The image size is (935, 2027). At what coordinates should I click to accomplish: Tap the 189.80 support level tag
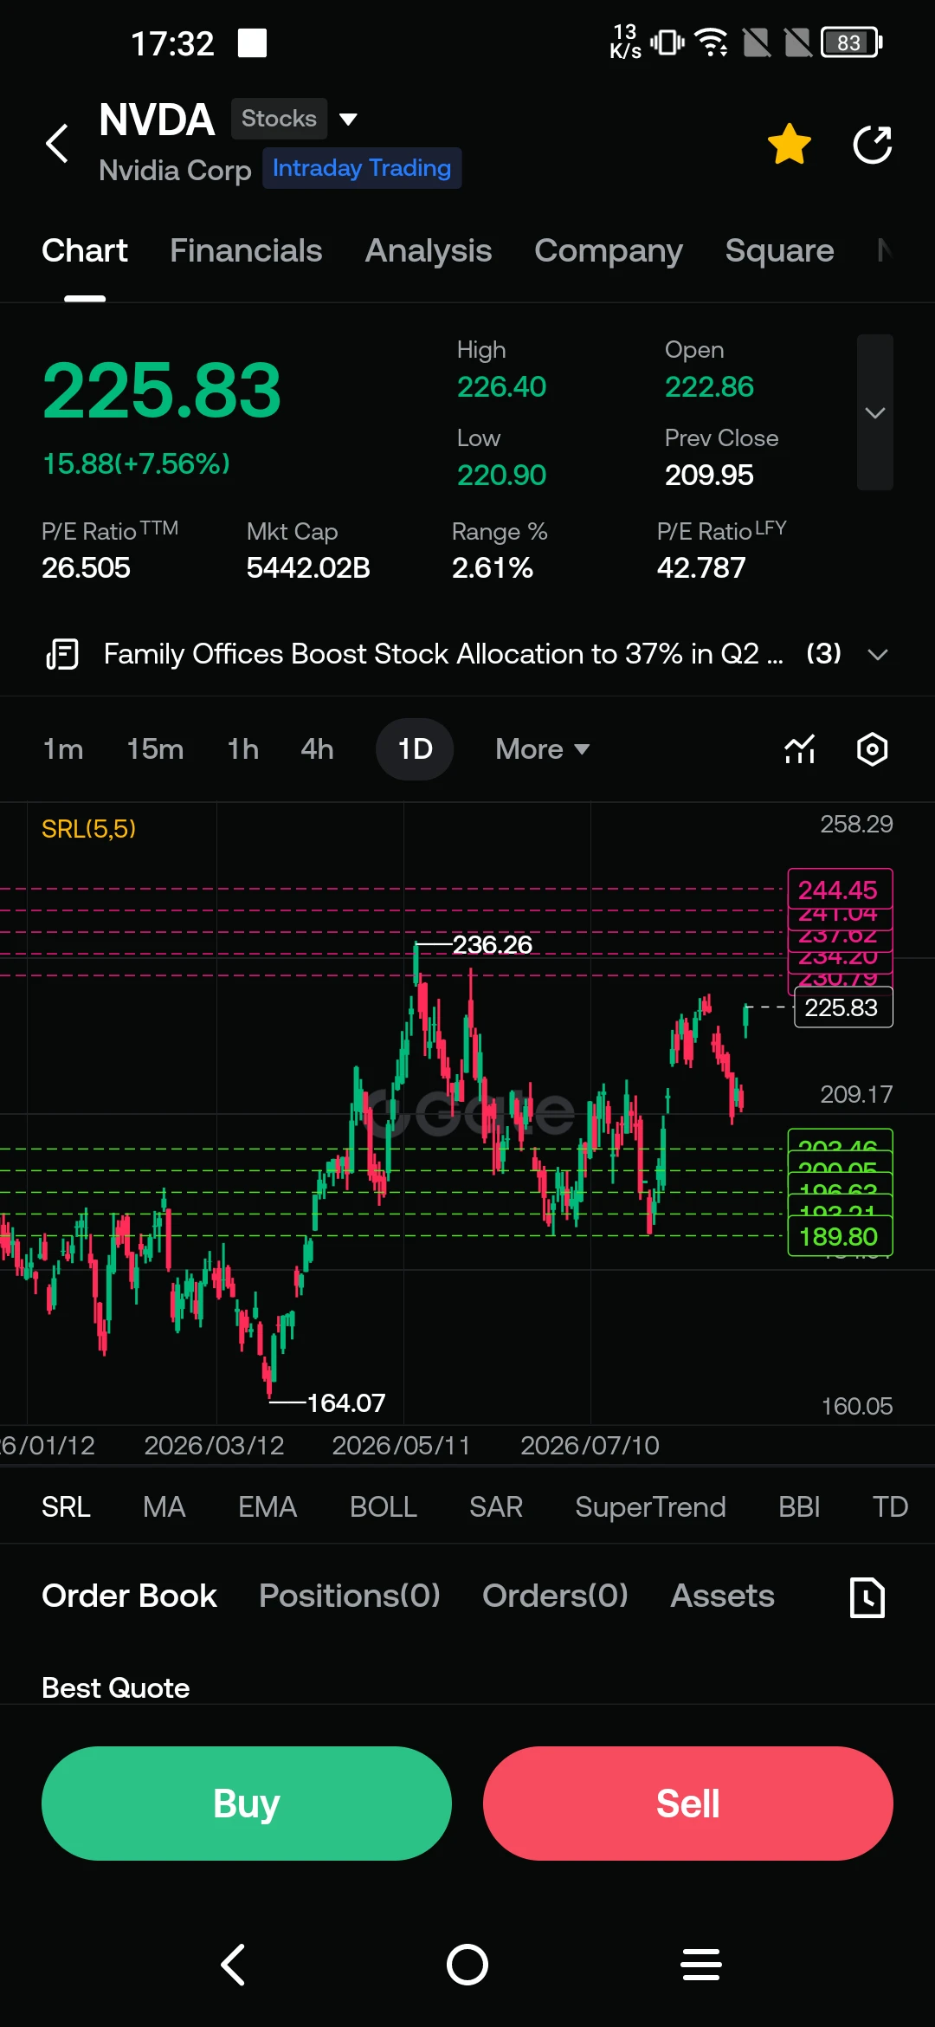tap(840, 1236)
